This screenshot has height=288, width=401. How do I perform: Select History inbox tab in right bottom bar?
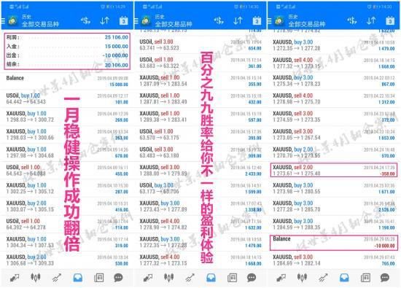(x=344, y=278)
